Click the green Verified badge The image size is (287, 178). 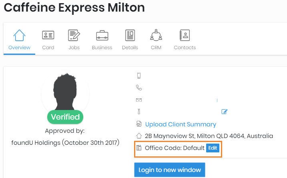pos(65,117)
